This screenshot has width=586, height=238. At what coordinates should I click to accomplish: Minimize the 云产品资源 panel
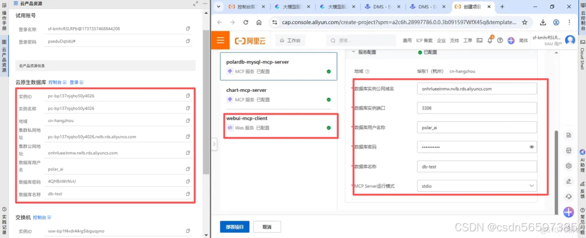[x=205, y=3]
